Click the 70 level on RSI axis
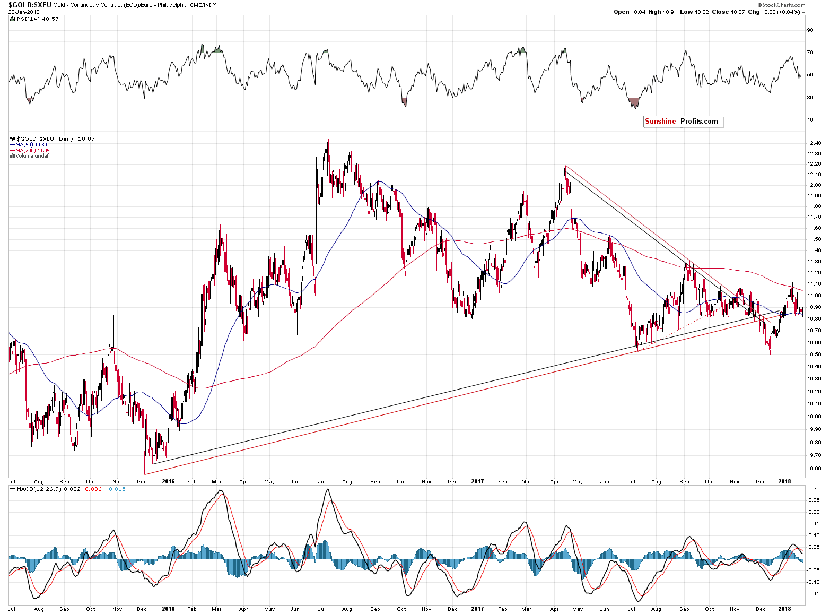Viewport: 830px width, 614px height. tap(810, 53)
